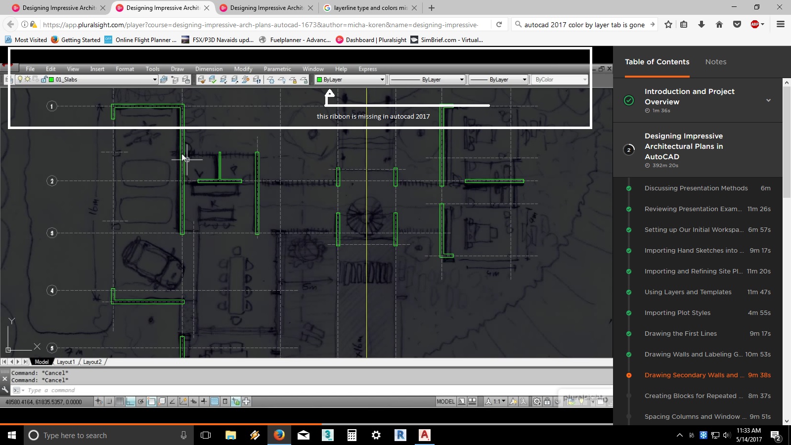Toggle Dynamic UCS in status bar
Screen dimensions: 791x445
click(x=183, y=401)
